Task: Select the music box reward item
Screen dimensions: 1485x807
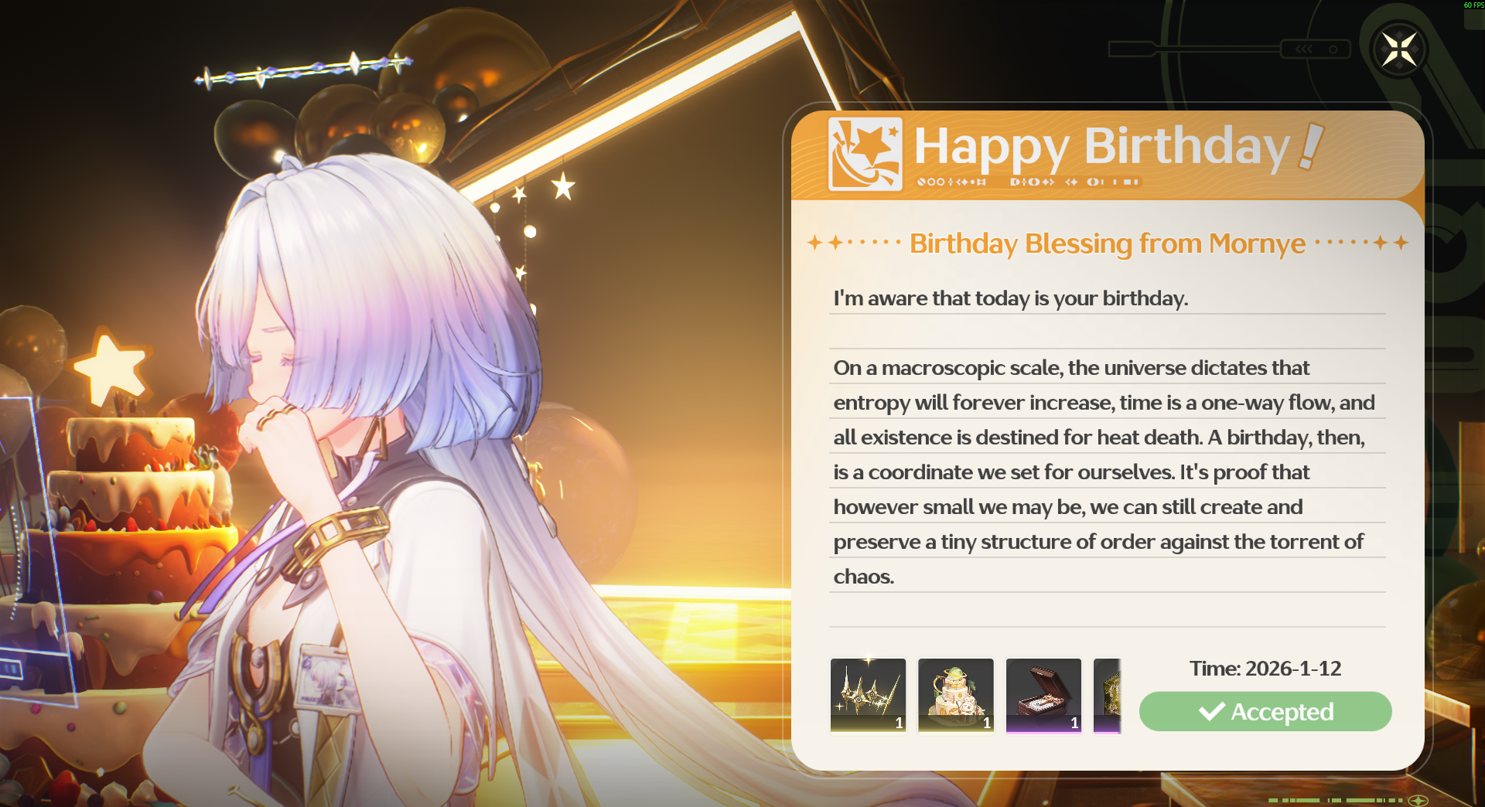Action: 1043,695
